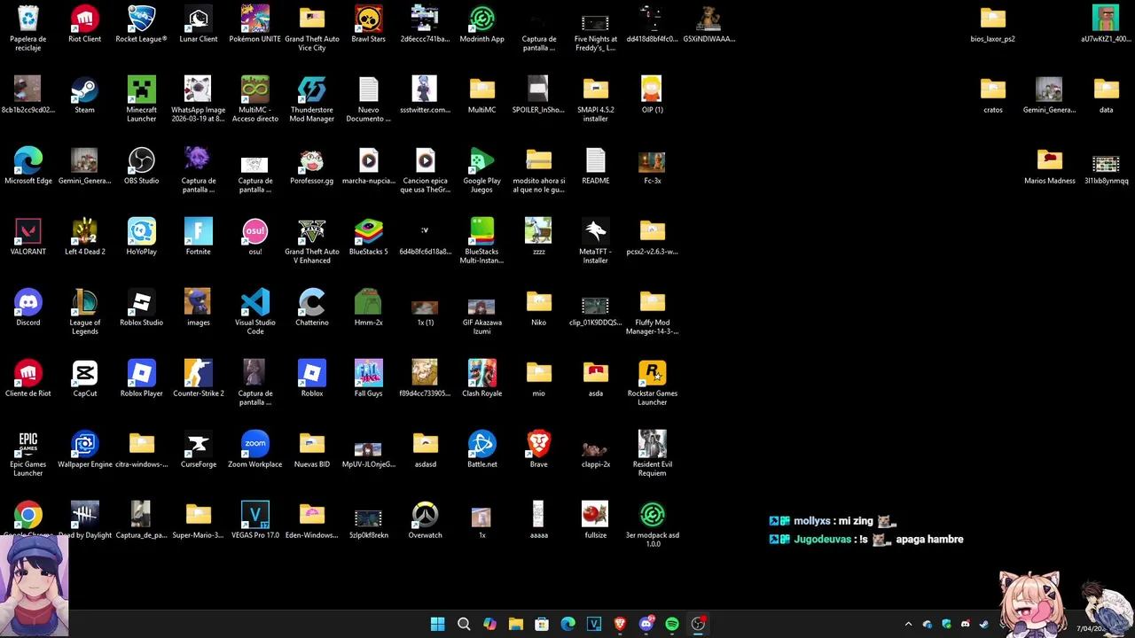Show hidden system tray icons

(908, 624)
